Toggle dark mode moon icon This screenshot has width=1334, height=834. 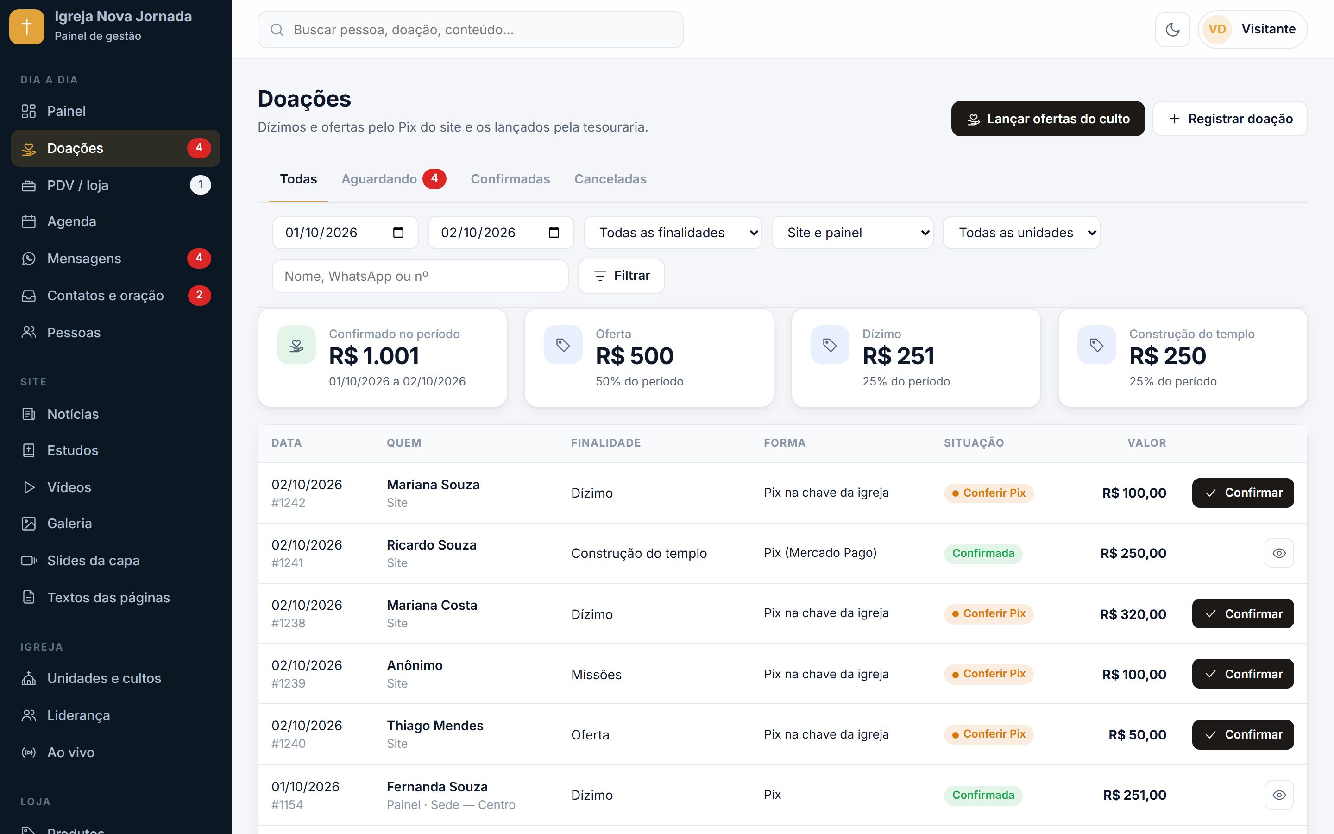1172,29
